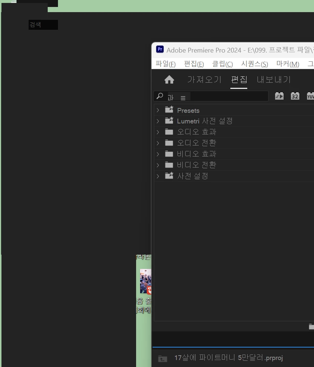
Task: Click the 검색 box in the background window
Action: pos(43,25)
